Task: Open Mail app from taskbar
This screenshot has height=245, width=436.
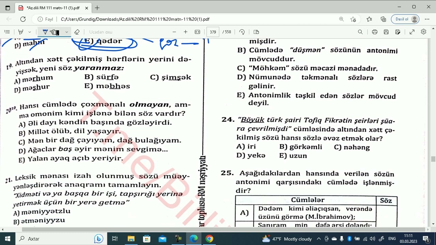Action: (162, 239)
